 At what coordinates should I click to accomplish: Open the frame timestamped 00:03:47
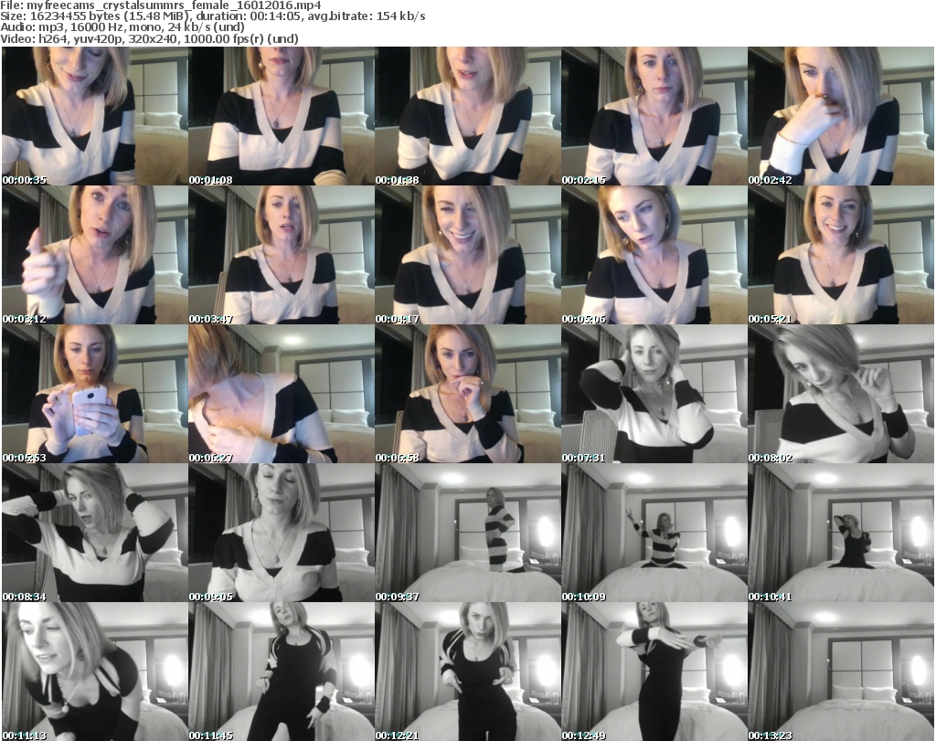click(282, 255)
